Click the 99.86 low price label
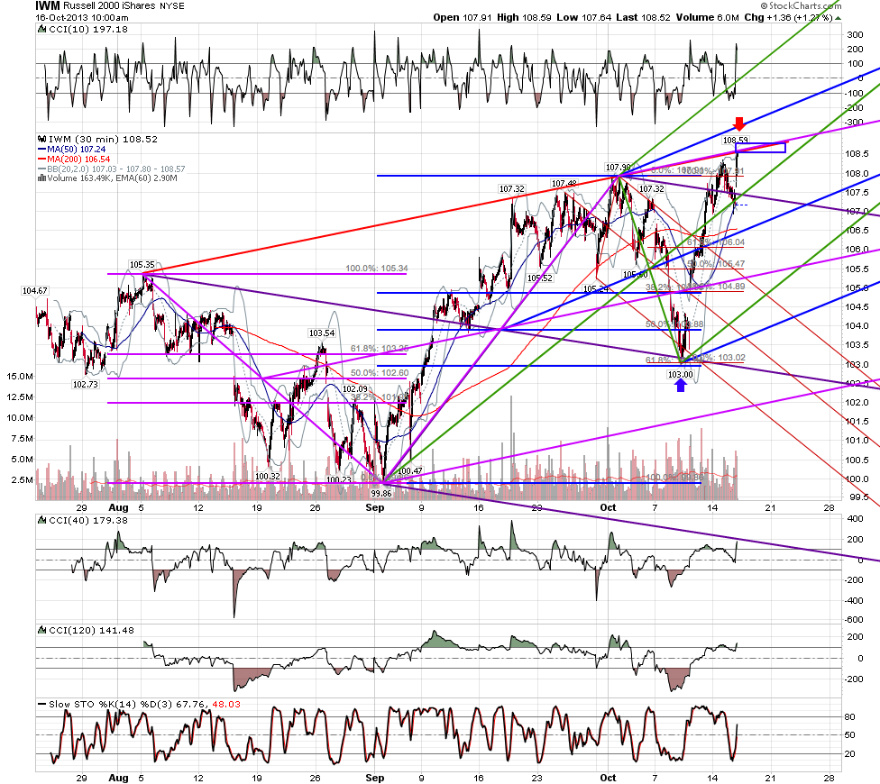 point(381,494)
